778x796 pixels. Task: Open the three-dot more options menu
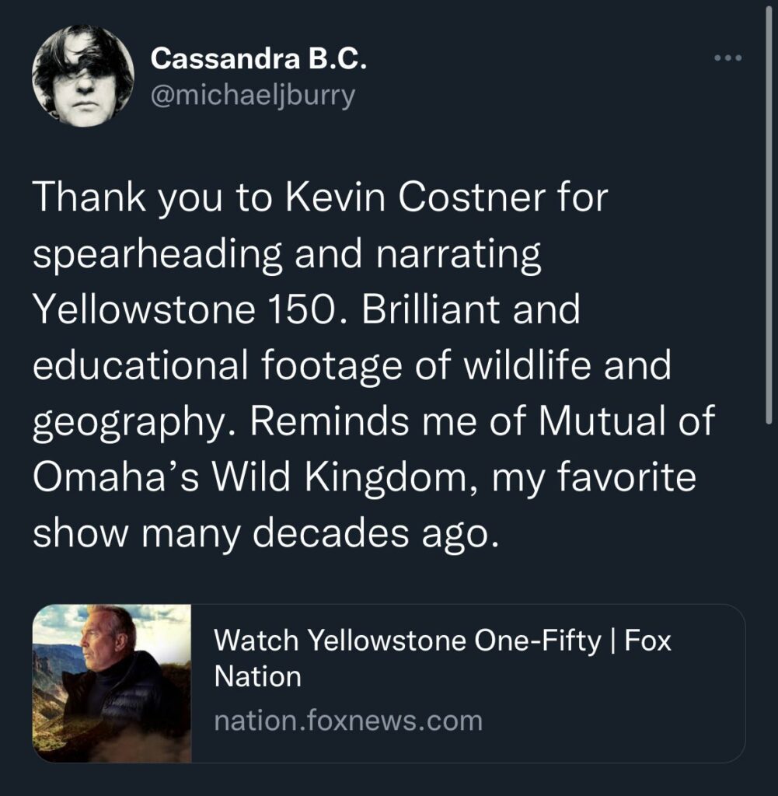click(728, 58)
